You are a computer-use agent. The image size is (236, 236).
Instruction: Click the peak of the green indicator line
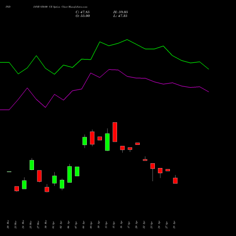tap(127, 40)
